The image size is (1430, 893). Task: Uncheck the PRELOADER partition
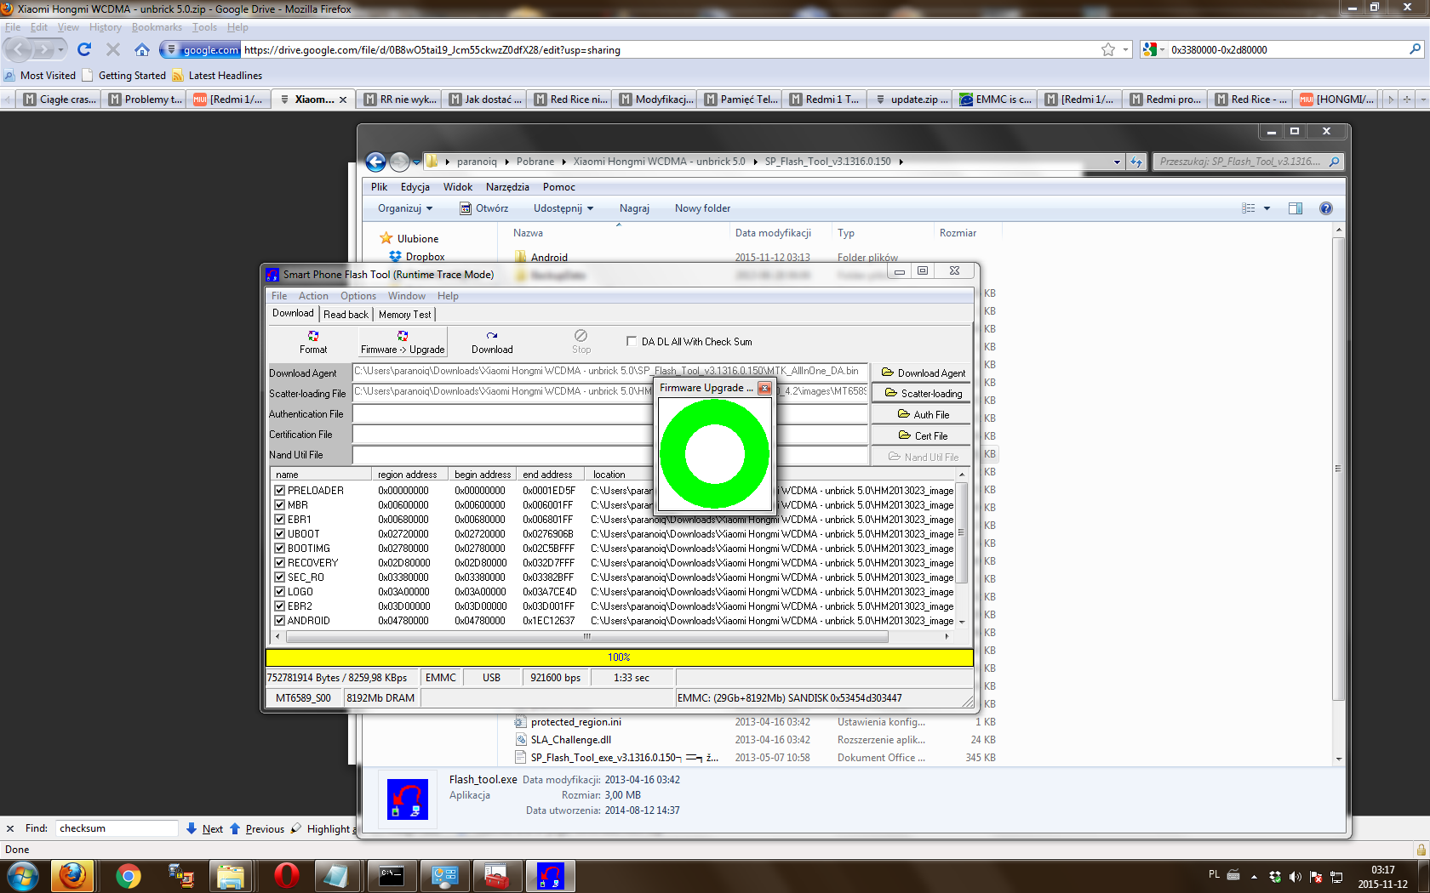pyautogui.click(x=279, y=491)
